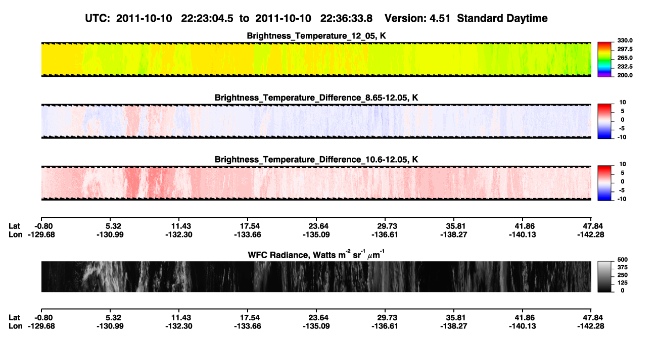This screenshot has height=337, width=657.
Task: Click the 500 label on the WFC colorbar
Action: point(623,259)
